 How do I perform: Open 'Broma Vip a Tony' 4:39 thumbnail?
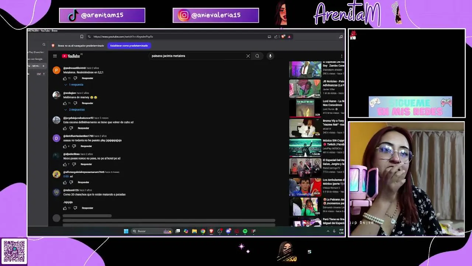[x=305, y=127]
